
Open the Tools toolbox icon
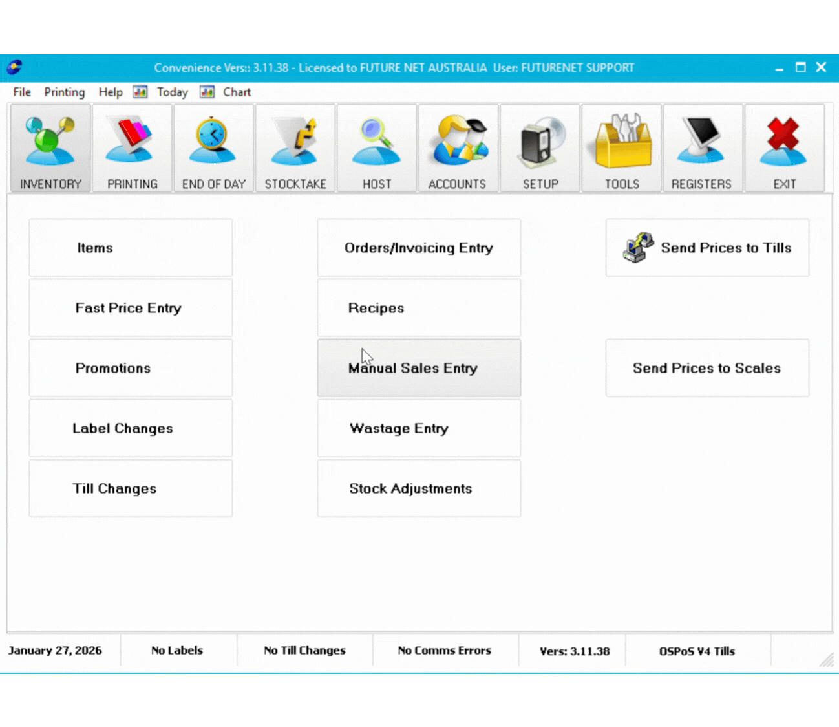[x=621, y=148]
